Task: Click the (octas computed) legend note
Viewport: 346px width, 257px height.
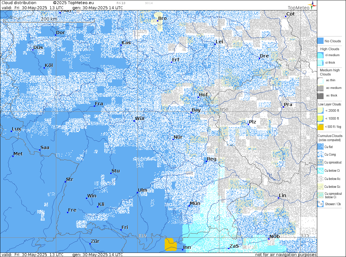Action: [330, 140]
